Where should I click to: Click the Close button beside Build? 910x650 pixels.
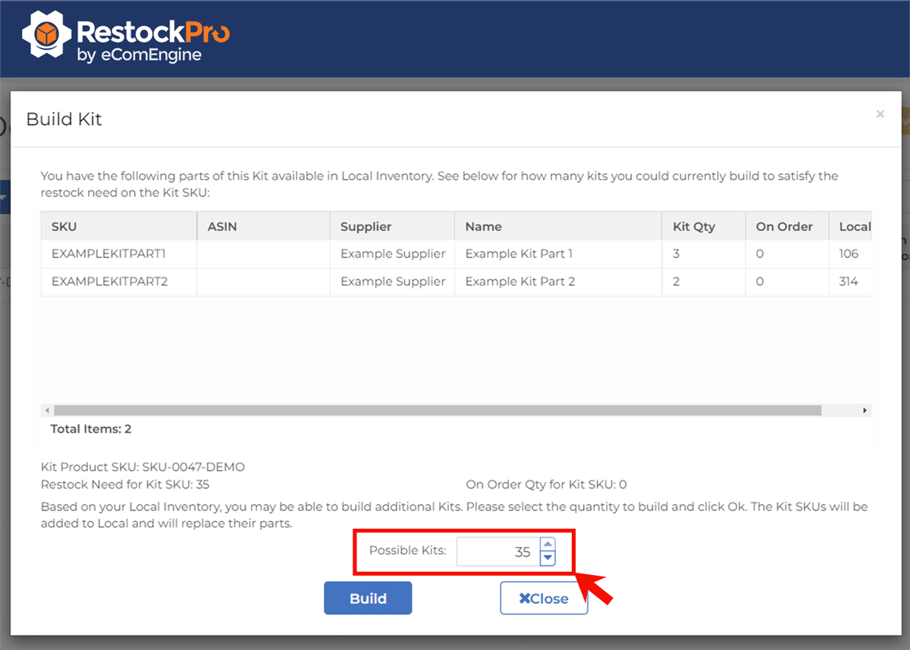click(x=544, y=598)
